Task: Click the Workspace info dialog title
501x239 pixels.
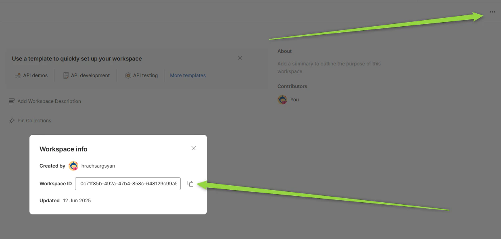Action: 63,149
